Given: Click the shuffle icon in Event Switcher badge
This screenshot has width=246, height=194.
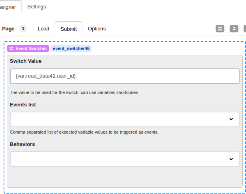Looking at the screenshot, I should point(11,48).
